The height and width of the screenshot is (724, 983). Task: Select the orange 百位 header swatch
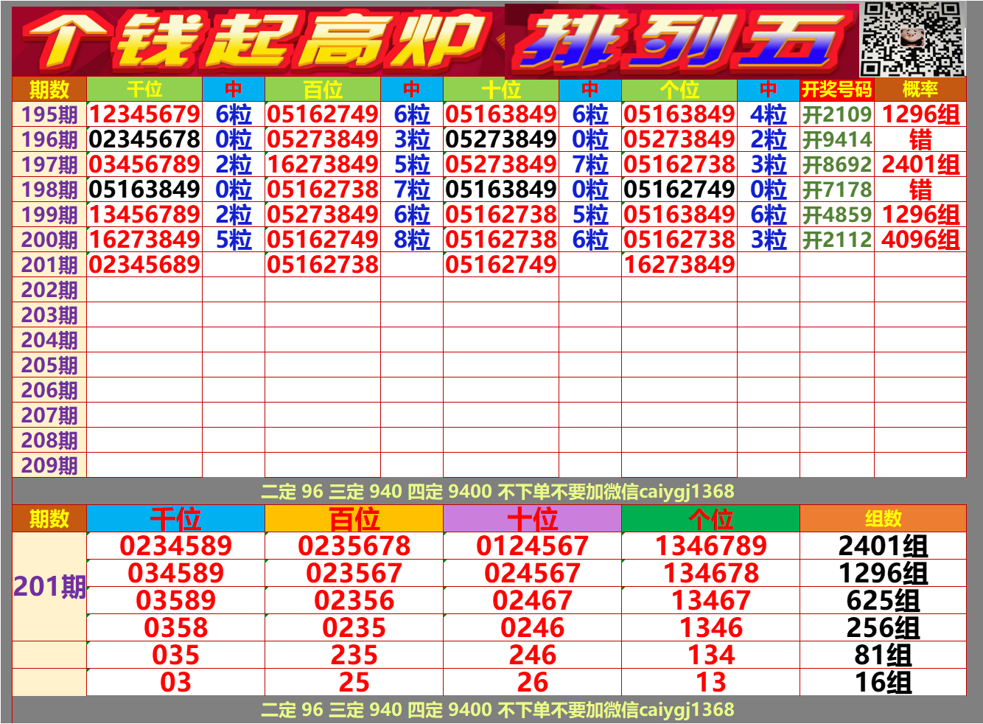tap(354, 516)
